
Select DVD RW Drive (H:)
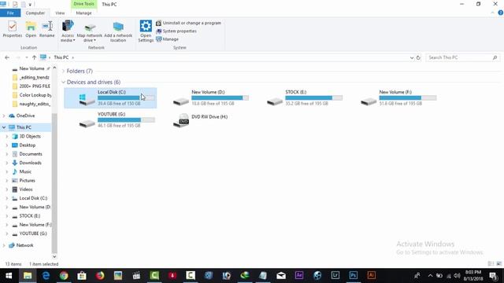(201, 120)
